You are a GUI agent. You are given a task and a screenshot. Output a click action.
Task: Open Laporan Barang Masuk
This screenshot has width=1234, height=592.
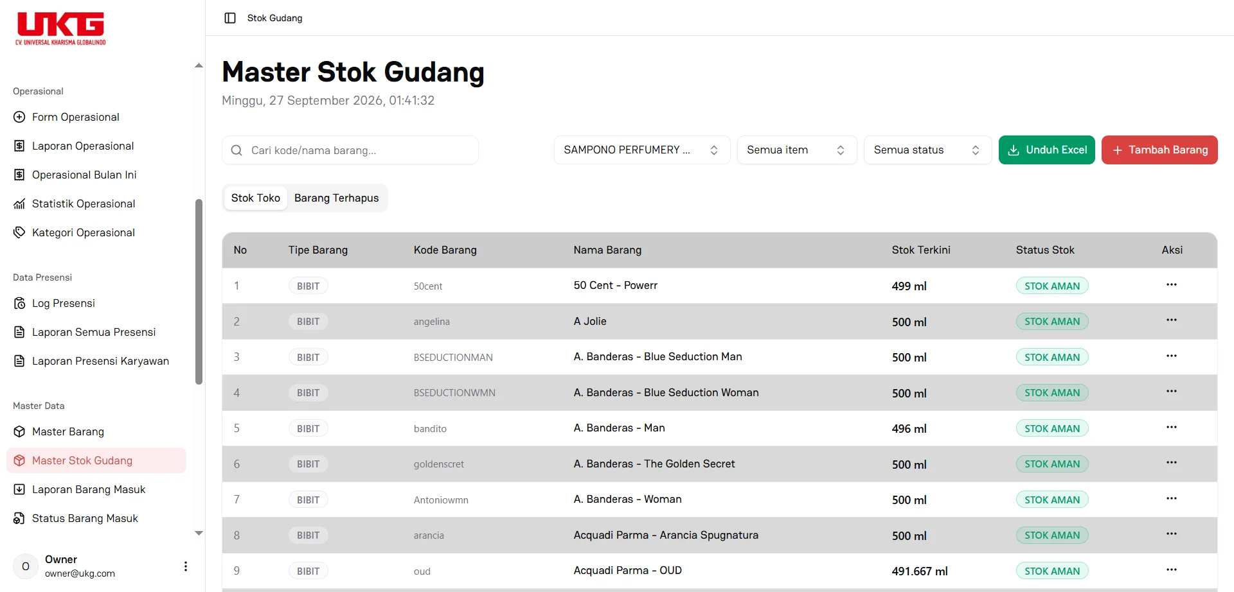(x=96, y=489)
